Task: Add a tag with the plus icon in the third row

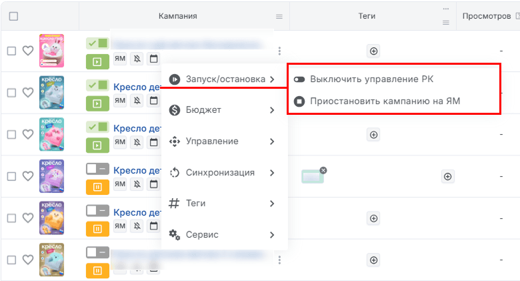Action: click(374, 135)
